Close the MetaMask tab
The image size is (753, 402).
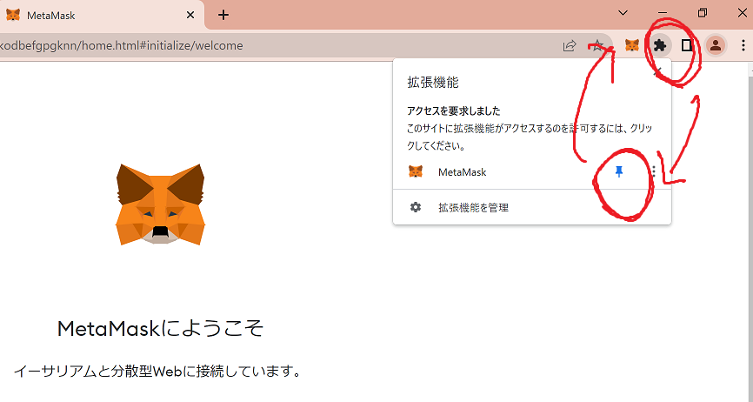[190, 15]
